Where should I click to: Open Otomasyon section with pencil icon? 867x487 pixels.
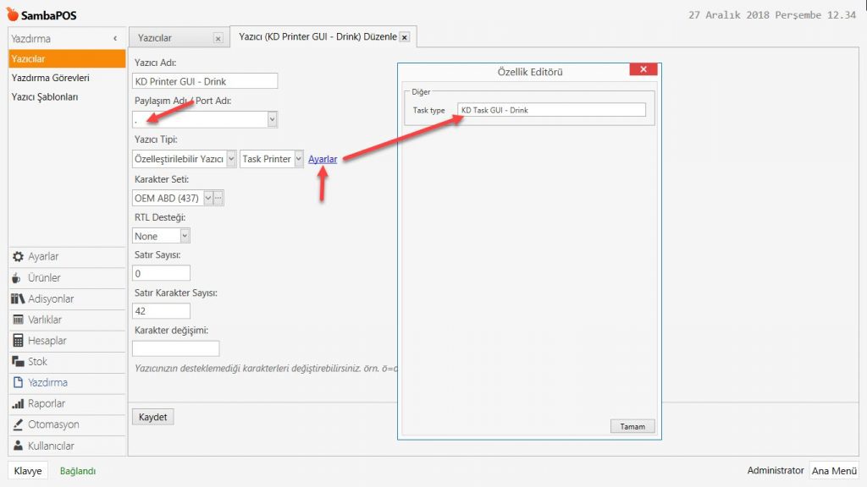52,424
